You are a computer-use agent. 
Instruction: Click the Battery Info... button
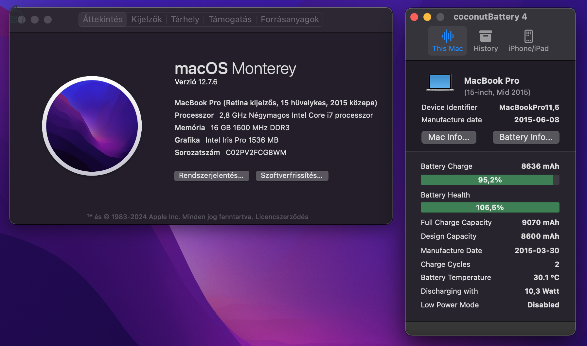(526, 137)
